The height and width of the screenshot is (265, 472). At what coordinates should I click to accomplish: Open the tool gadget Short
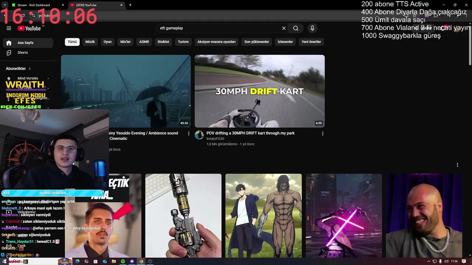click(x=183, y=216)
